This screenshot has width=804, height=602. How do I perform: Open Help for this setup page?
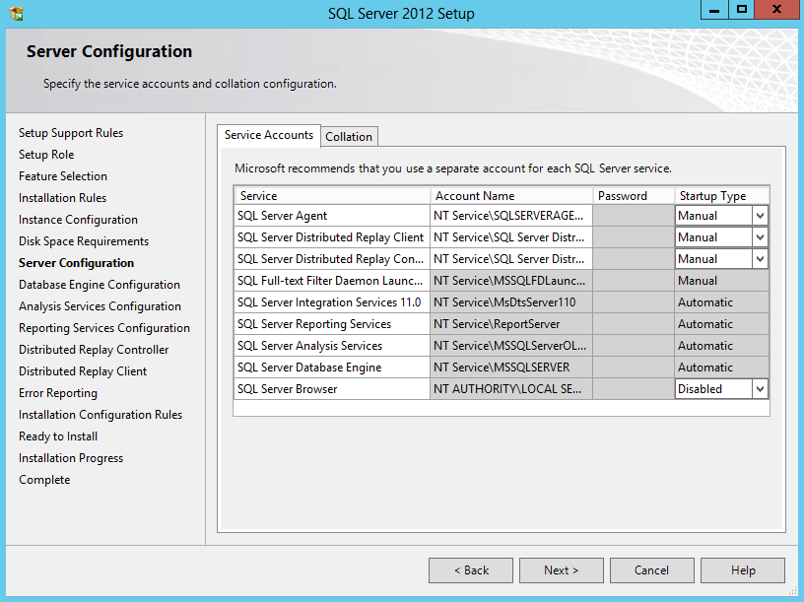tap(743, 570)
